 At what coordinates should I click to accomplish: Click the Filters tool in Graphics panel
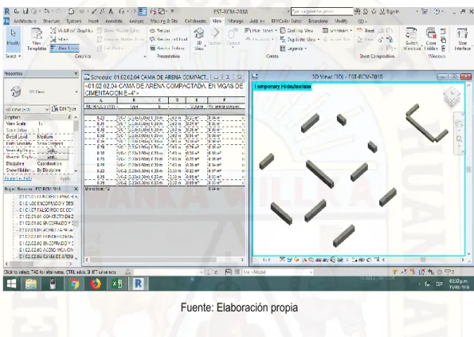(60, 39)
